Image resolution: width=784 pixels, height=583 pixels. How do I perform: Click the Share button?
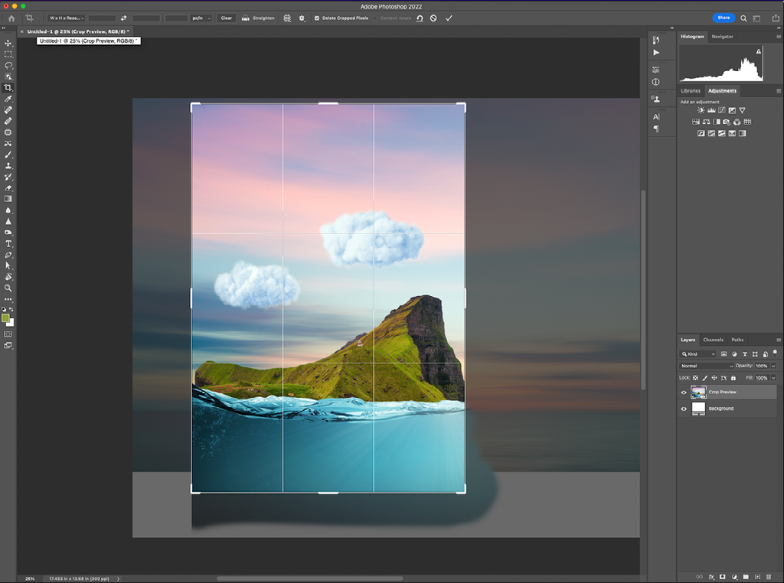(723, 18)
